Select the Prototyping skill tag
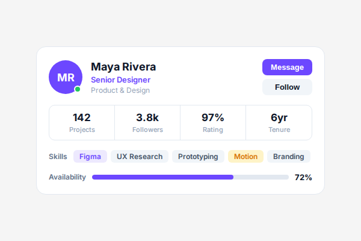Screen dimensions: 361x241 pyautogui.click(x=198, y=157)
